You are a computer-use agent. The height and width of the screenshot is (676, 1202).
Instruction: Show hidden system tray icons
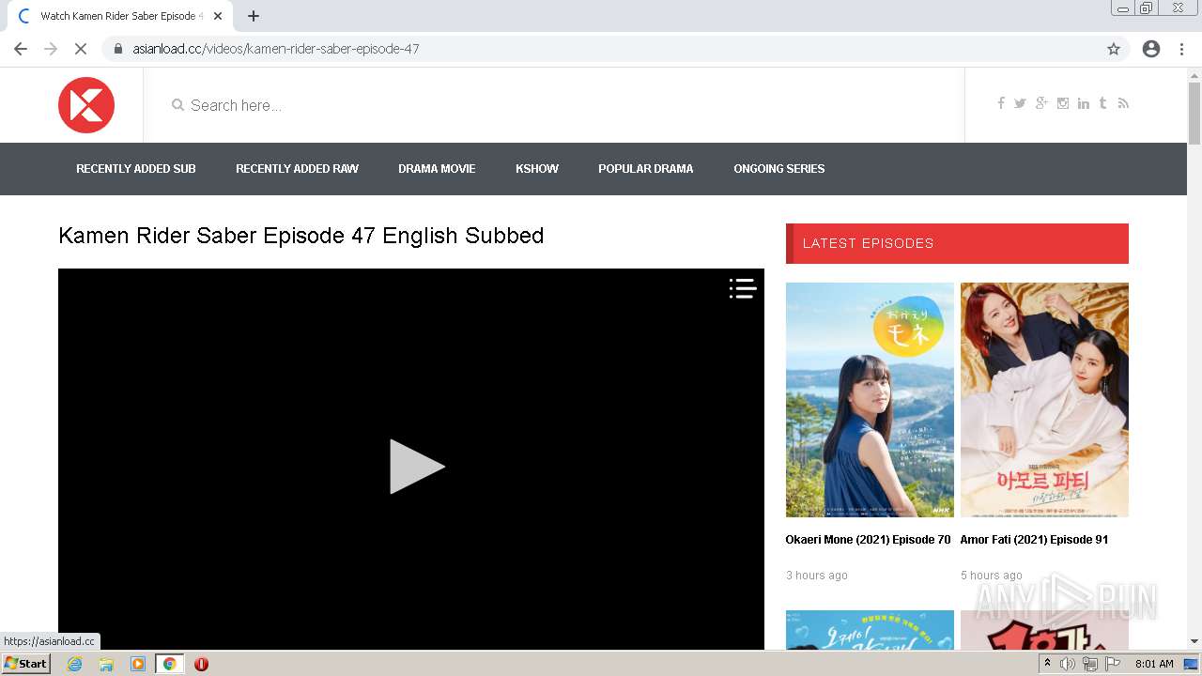pos(1047,664)
